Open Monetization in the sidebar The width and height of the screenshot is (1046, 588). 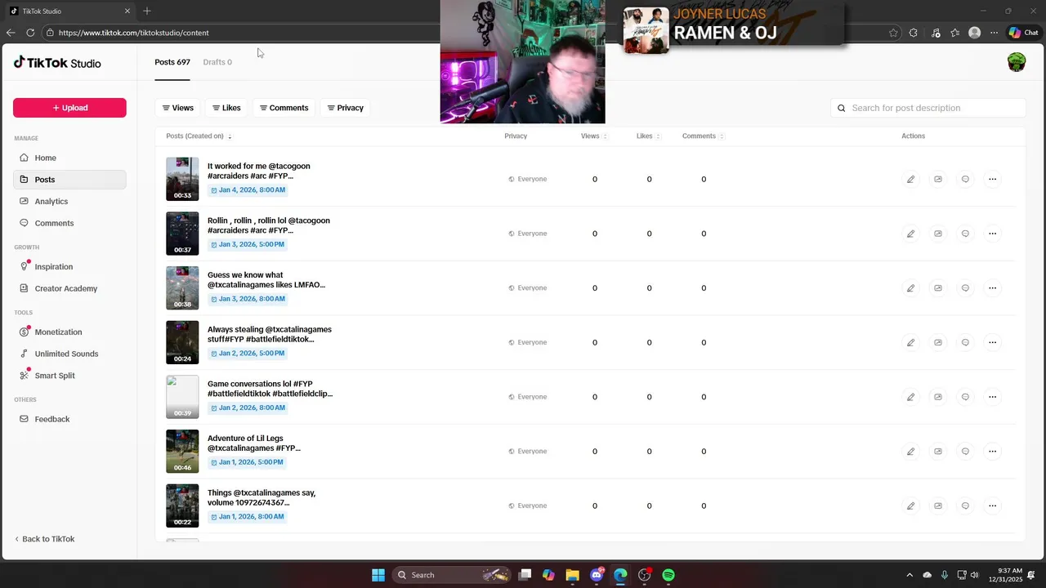click(69, 332)
